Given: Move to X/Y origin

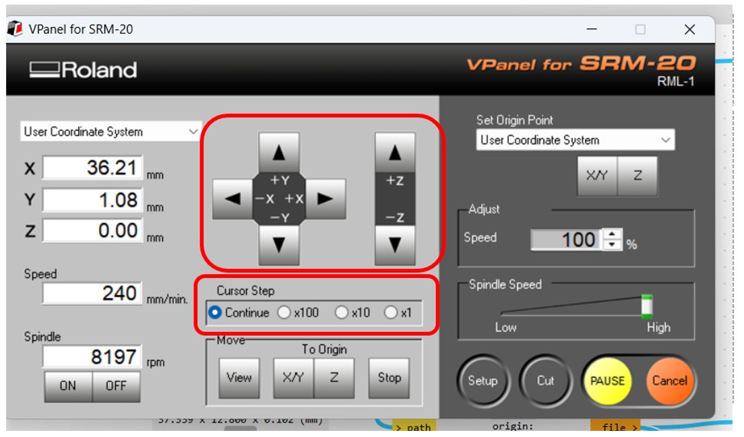Looking at the screenshot, I should [293, 378].
